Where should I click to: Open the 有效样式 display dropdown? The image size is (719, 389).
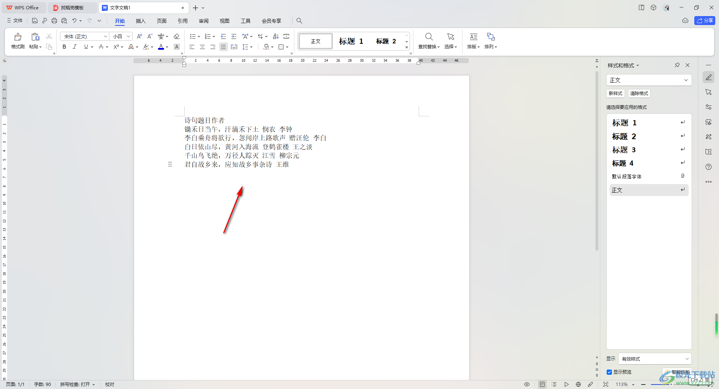(x=655, y=359)
